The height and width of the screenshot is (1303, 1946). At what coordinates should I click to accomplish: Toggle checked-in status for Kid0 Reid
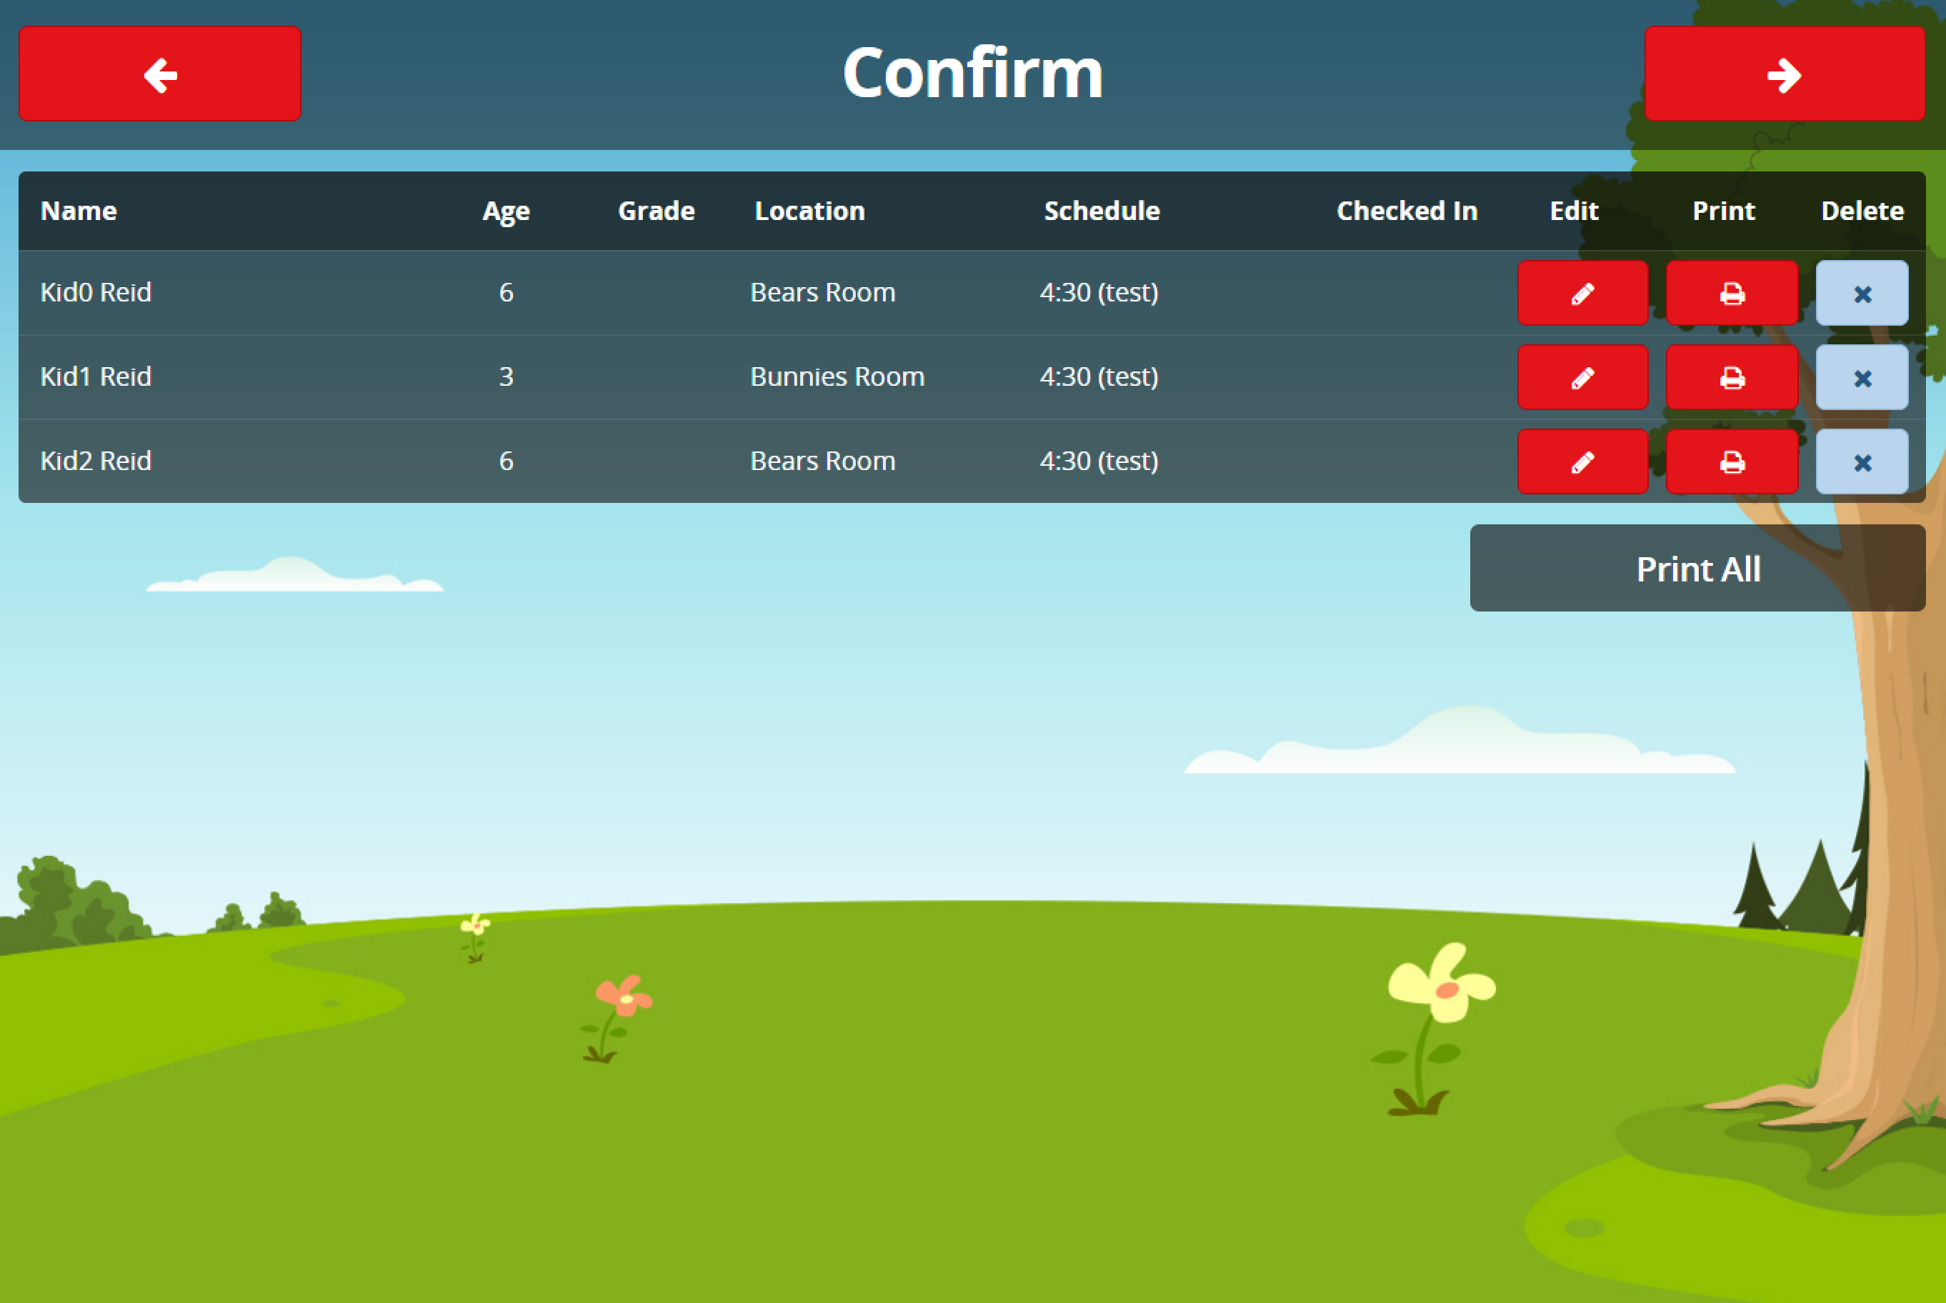pyautogui.click(x=1405, y=292)
